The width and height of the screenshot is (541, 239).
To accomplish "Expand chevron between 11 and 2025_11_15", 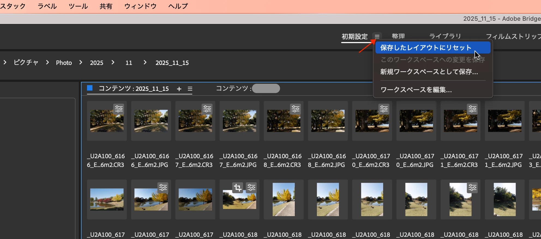I will 145,62.
